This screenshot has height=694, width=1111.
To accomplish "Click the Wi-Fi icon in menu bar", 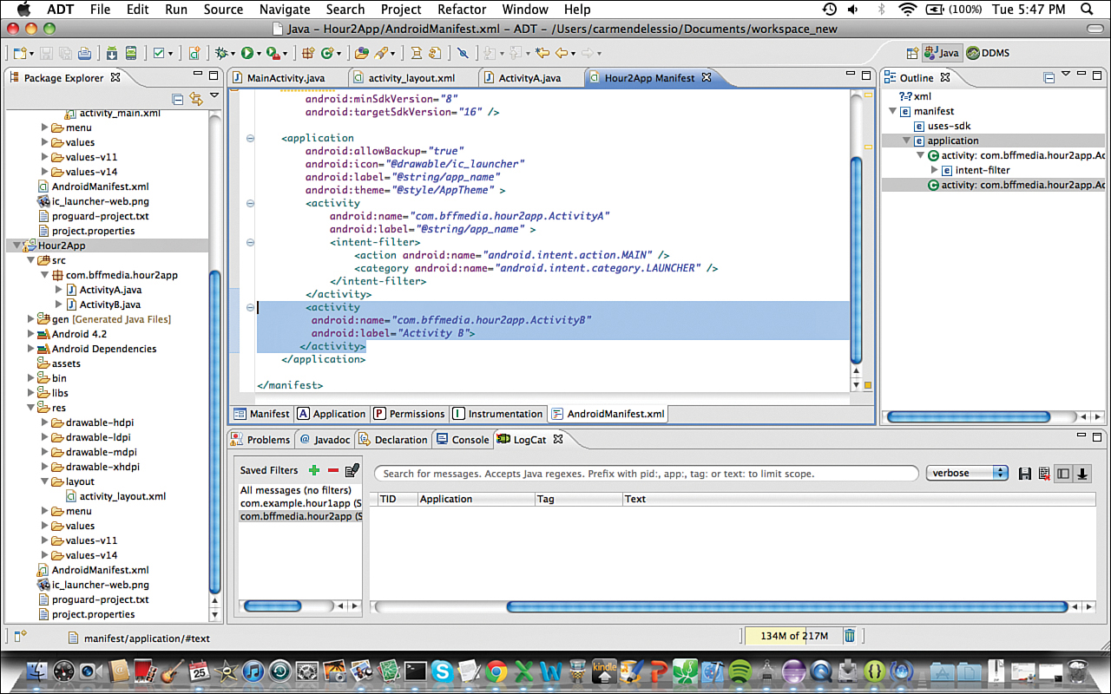I will (x=908, y=10).
